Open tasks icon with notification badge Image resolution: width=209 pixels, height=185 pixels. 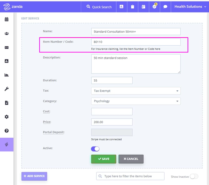click(x=154, y=7)
